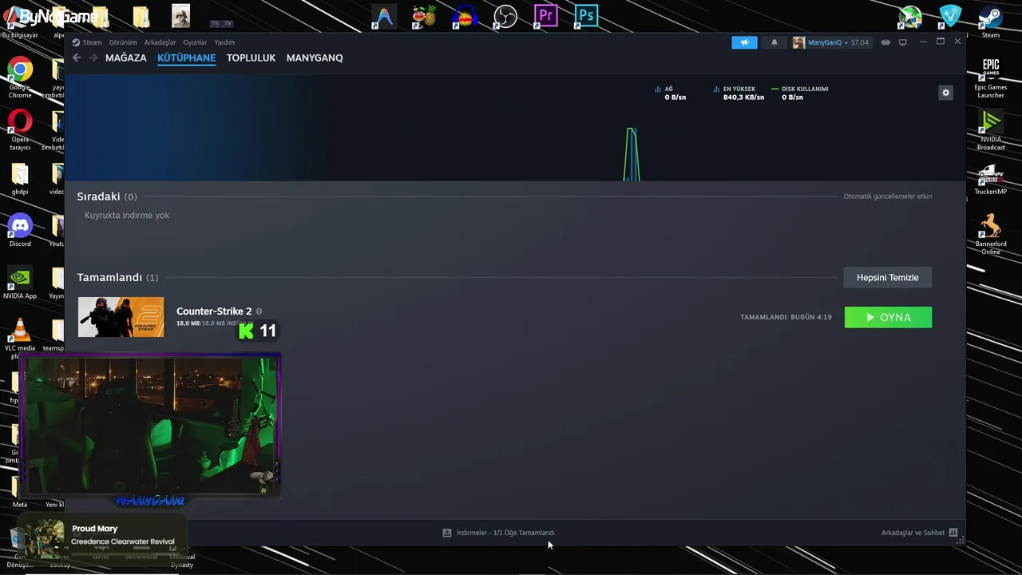Click the Counter-Strike 2 game thumbnail
1022x575 pixels.
point(121,317)
